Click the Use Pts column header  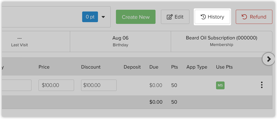click(x=224, y=67)
